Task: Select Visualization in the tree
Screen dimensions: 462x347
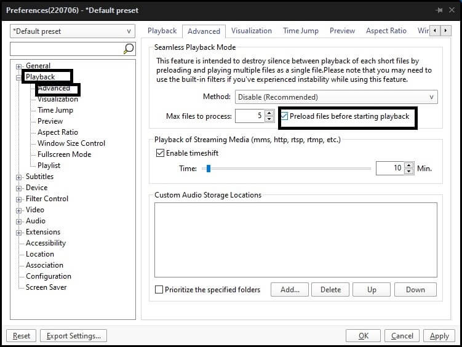Action: pos(58,99)
